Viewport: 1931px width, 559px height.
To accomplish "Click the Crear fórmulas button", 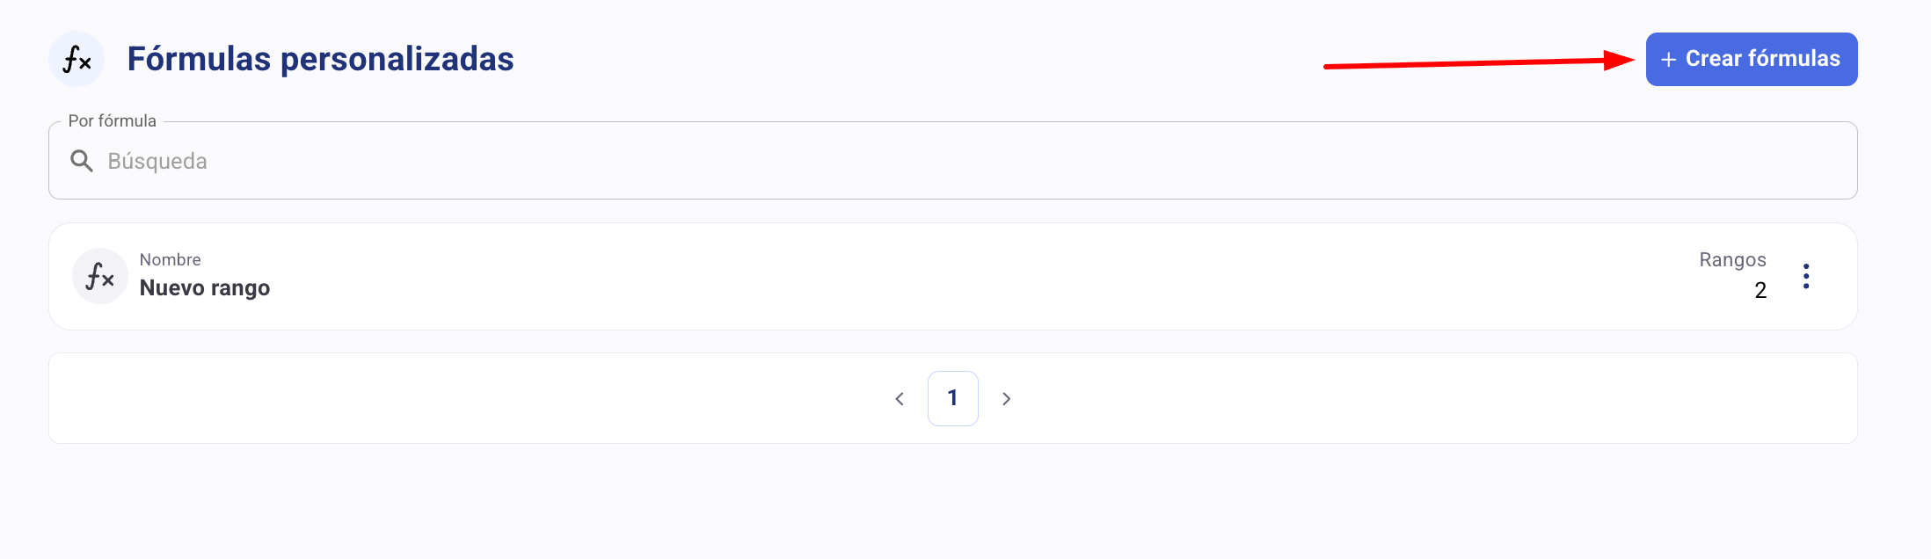I will coord(1751,59).
